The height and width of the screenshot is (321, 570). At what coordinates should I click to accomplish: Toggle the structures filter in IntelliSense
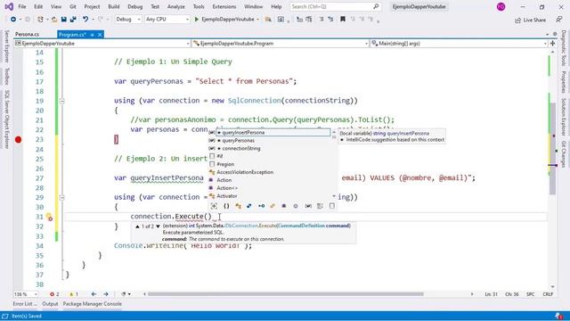coord(249,206)
